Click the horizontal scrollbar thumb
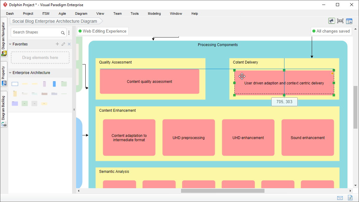This screenshot has width=359, height=202. click(x=222, y=191)
